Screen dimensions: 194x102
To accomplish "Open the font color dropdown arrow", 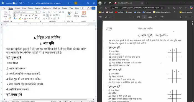I will click(27, 19).
